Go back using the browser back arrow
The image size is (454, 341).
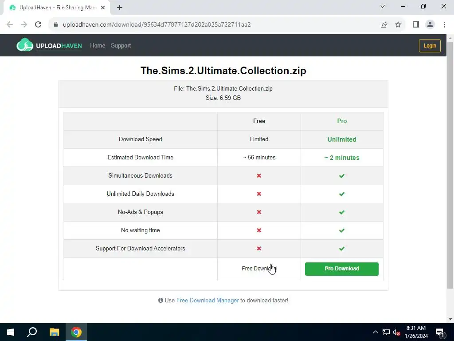(x=10, y=25)
